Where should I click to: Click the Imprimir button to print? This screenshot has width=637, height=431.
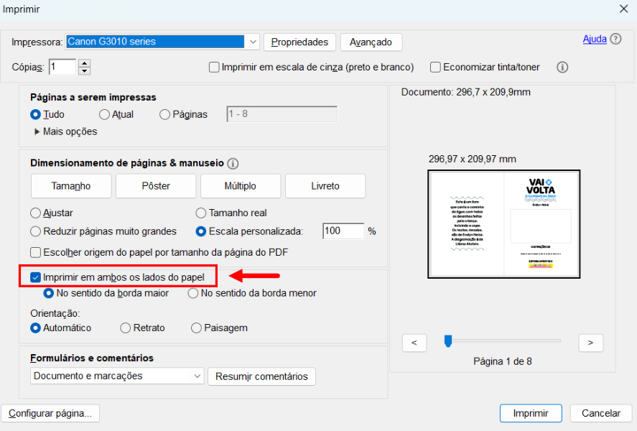coord(531,413)
